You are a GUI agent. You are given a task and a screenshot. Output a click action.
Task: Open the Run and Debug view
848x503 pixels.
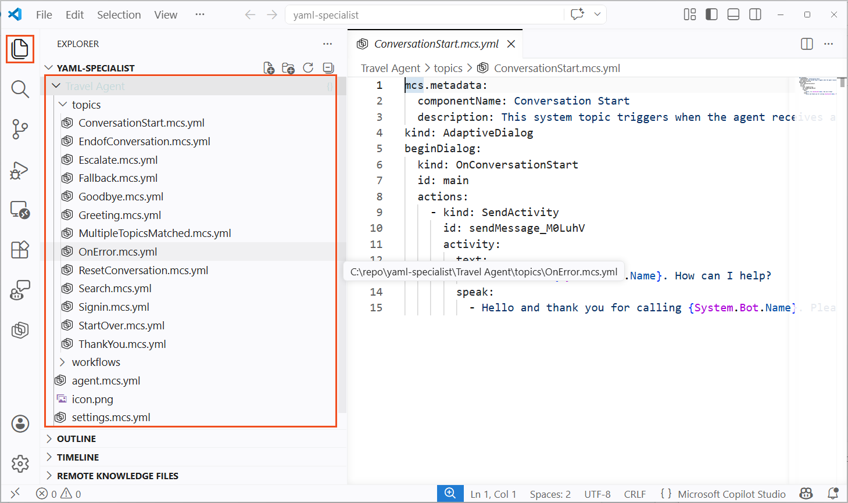[20, 170]
